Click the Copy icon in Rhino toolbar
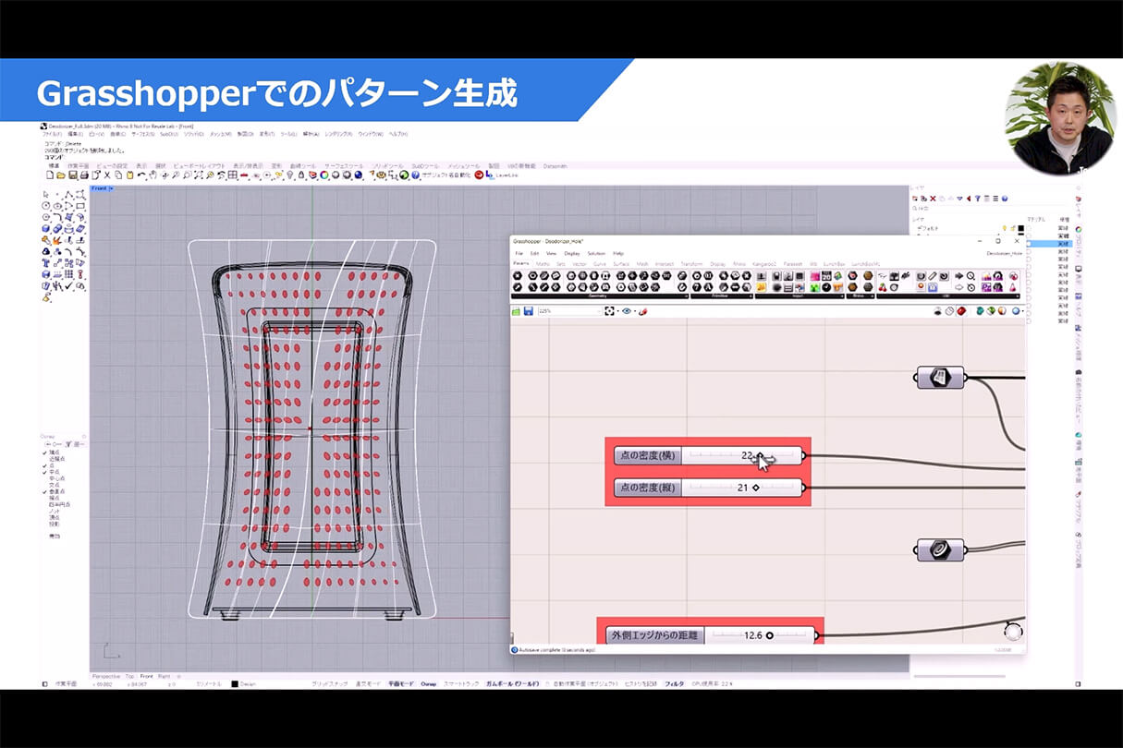The width and height of the screenshot is (1123, 748). click(x=118, y=175)
